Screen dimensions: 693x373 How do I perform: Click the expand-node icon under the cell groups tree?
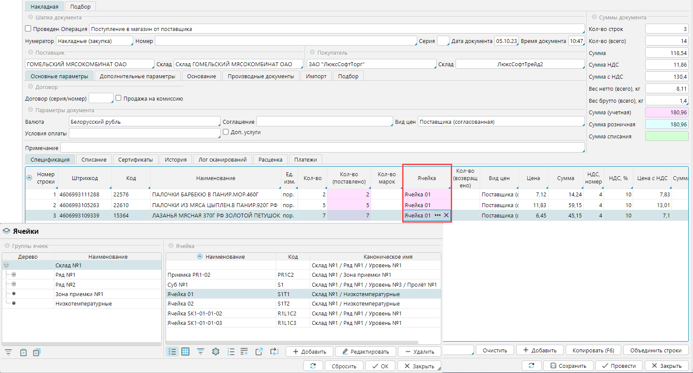(23, 352)
